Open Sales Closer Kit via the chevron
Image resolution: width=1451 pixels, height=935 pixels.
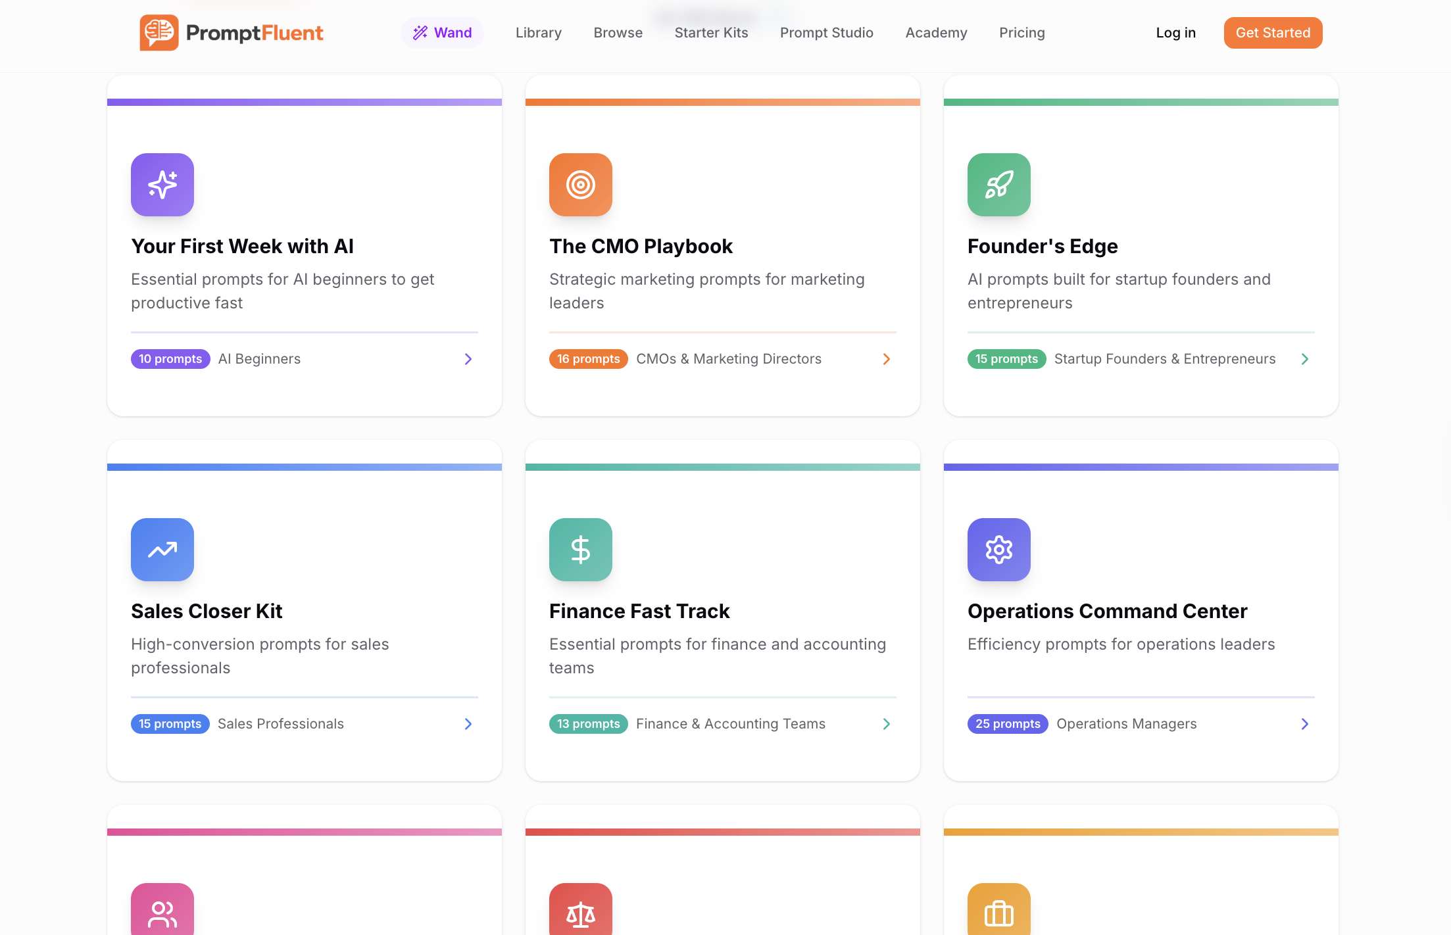coord(468,724)
